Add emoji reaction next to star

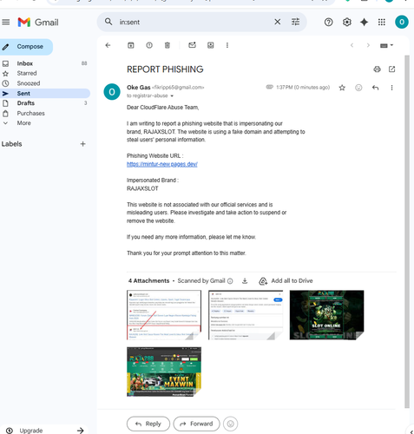click(x=358, y=88)
